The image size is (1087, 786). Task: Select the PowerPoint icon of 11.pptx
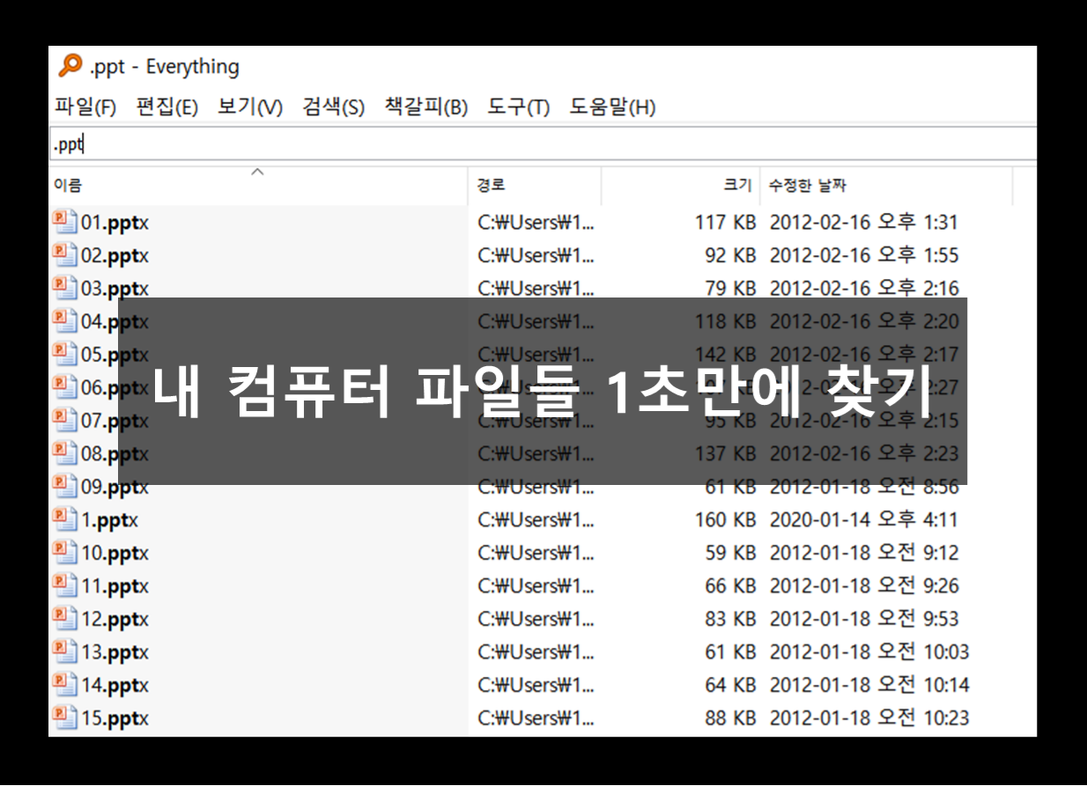64,585
